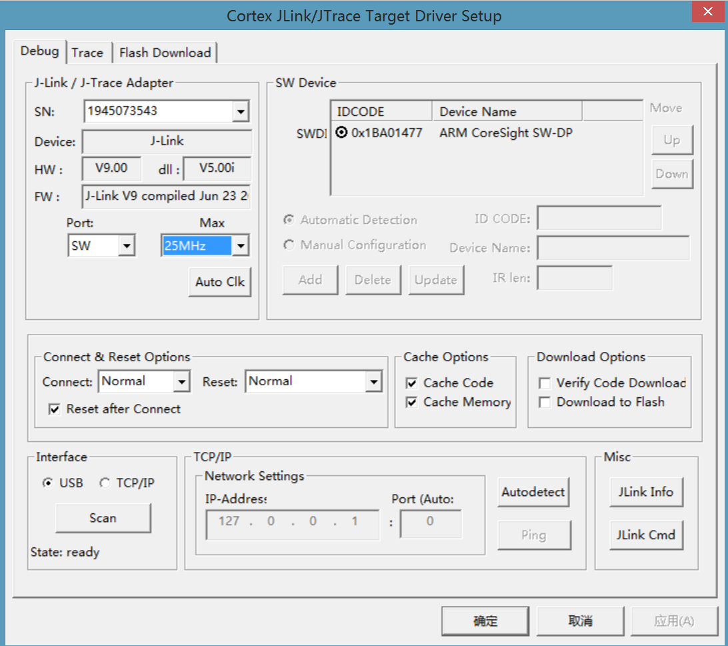Toggle the Cache Memory checkbox
This screenshot has width=728, height=646.
pos(411,402)
